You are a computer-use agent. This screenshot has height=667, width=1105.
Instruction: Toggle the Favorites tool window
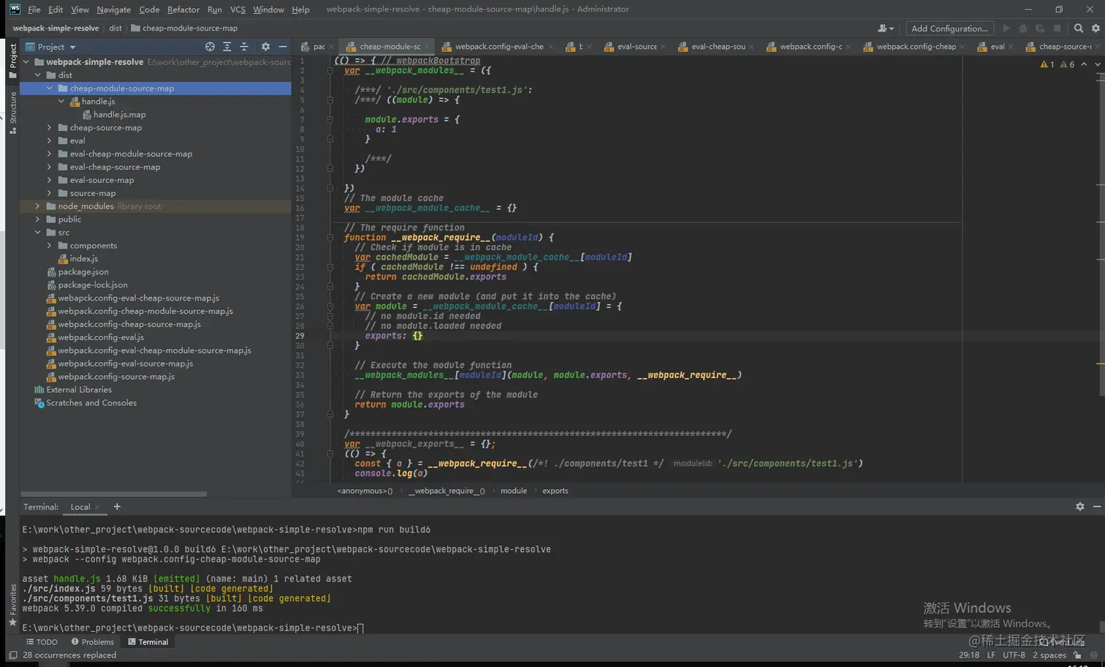tap(12, 606)
